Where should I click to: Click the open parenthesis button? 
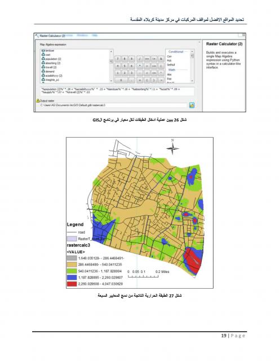point(147,80)
